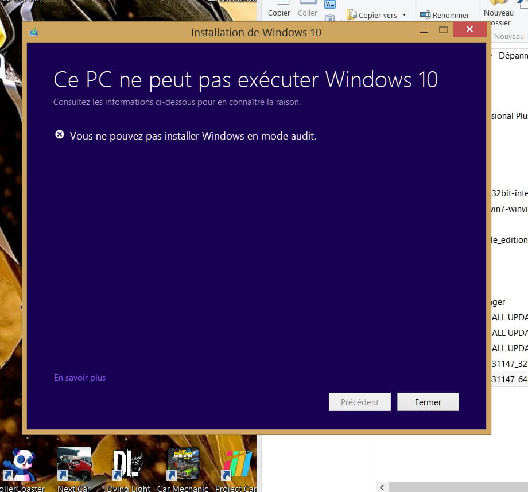Maximize the Installation de Windows 10 window
Screen dimensions: 528x492
coord(443,30)
